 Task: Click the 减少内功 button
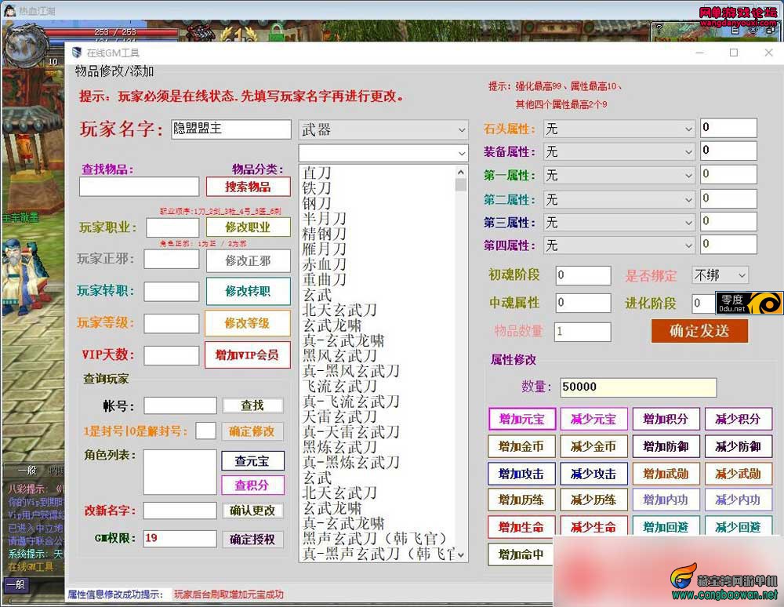pos(738,500)
